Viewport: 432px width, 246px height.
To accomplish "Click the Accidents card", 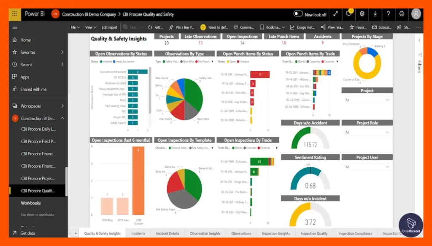I will point(322,40).
